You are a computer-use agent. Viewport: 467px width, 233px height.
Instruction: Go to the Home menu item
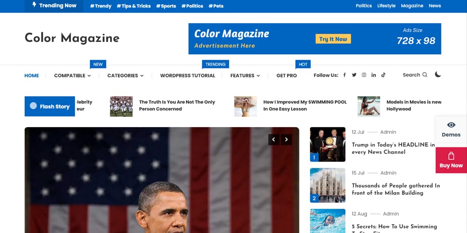coord(32,75)
